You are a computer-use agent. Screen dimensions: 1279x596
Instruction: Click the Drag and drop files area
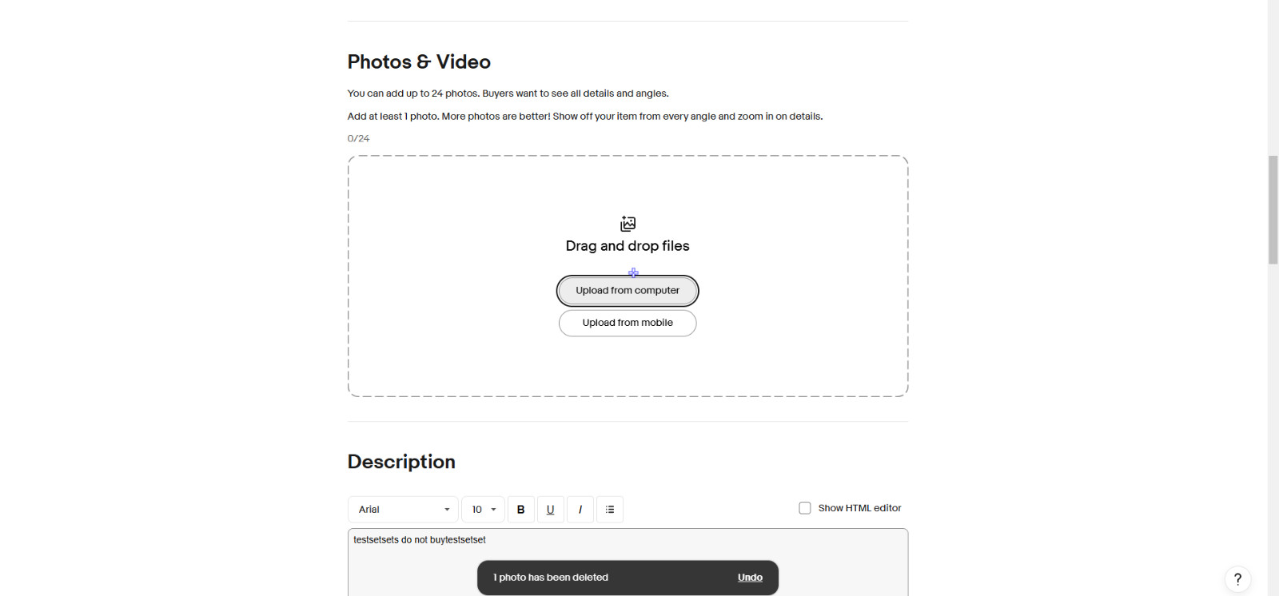[x=628, y=276]
